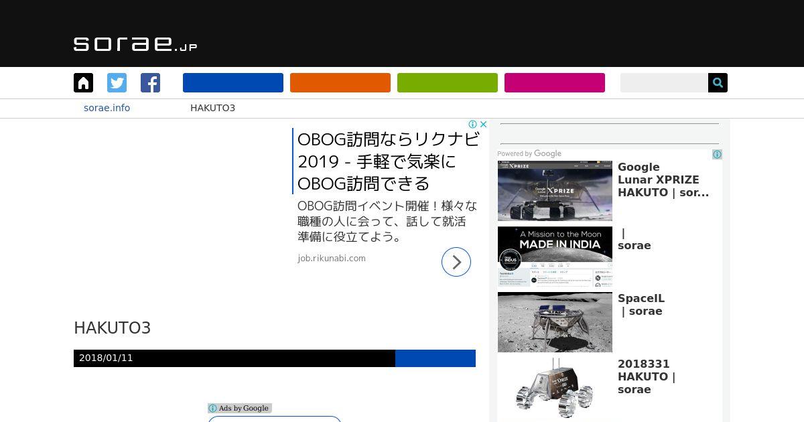This screenshot has height=422, width=804.
Task: Click the 2018/01/11 article date
Action: click(x=106, y=358)
